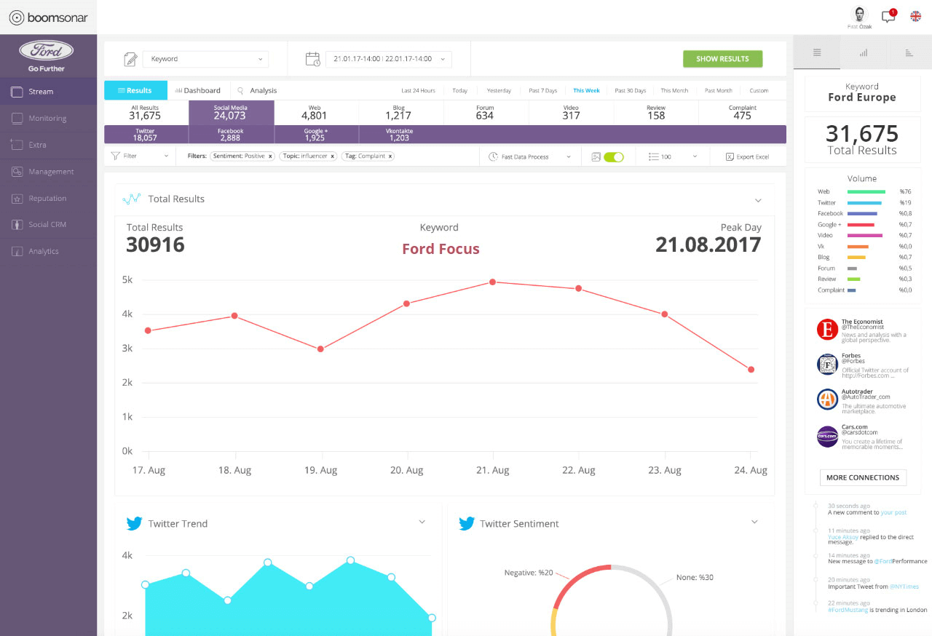Screen dimensions: 932x636
Task: Collapse the Twitter Sentiment panel
Action: point(754,522)
